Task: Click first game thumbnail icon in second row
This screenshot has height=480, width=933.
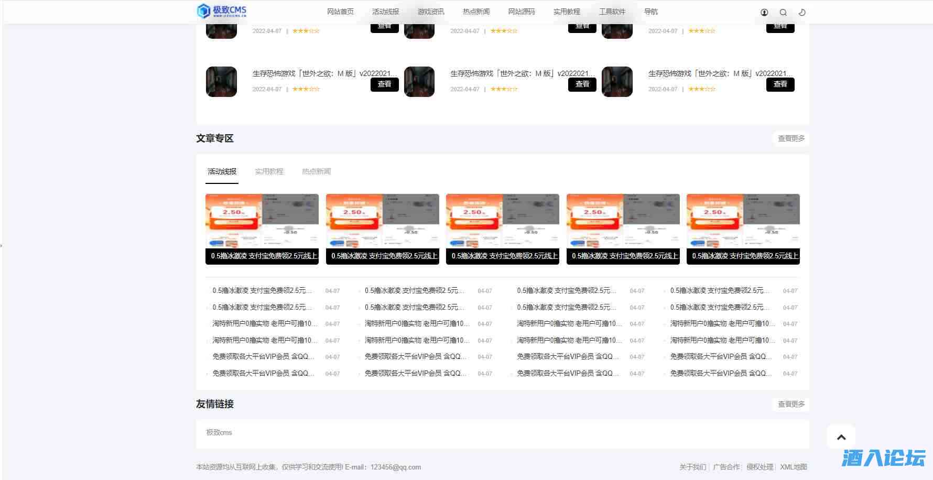Action: [221, 82]
